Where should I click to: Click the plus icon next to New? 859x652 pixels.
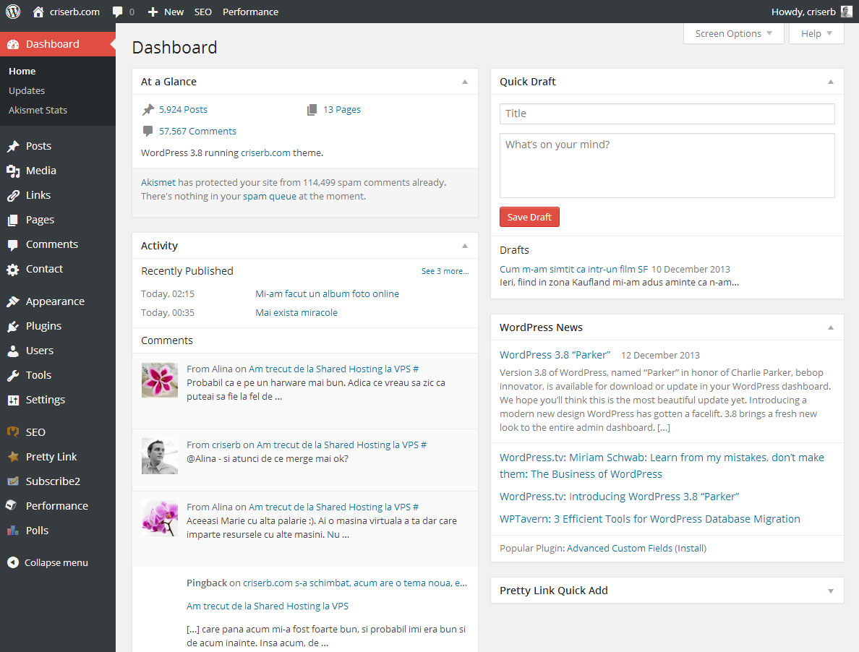click(x=153, y=12)
